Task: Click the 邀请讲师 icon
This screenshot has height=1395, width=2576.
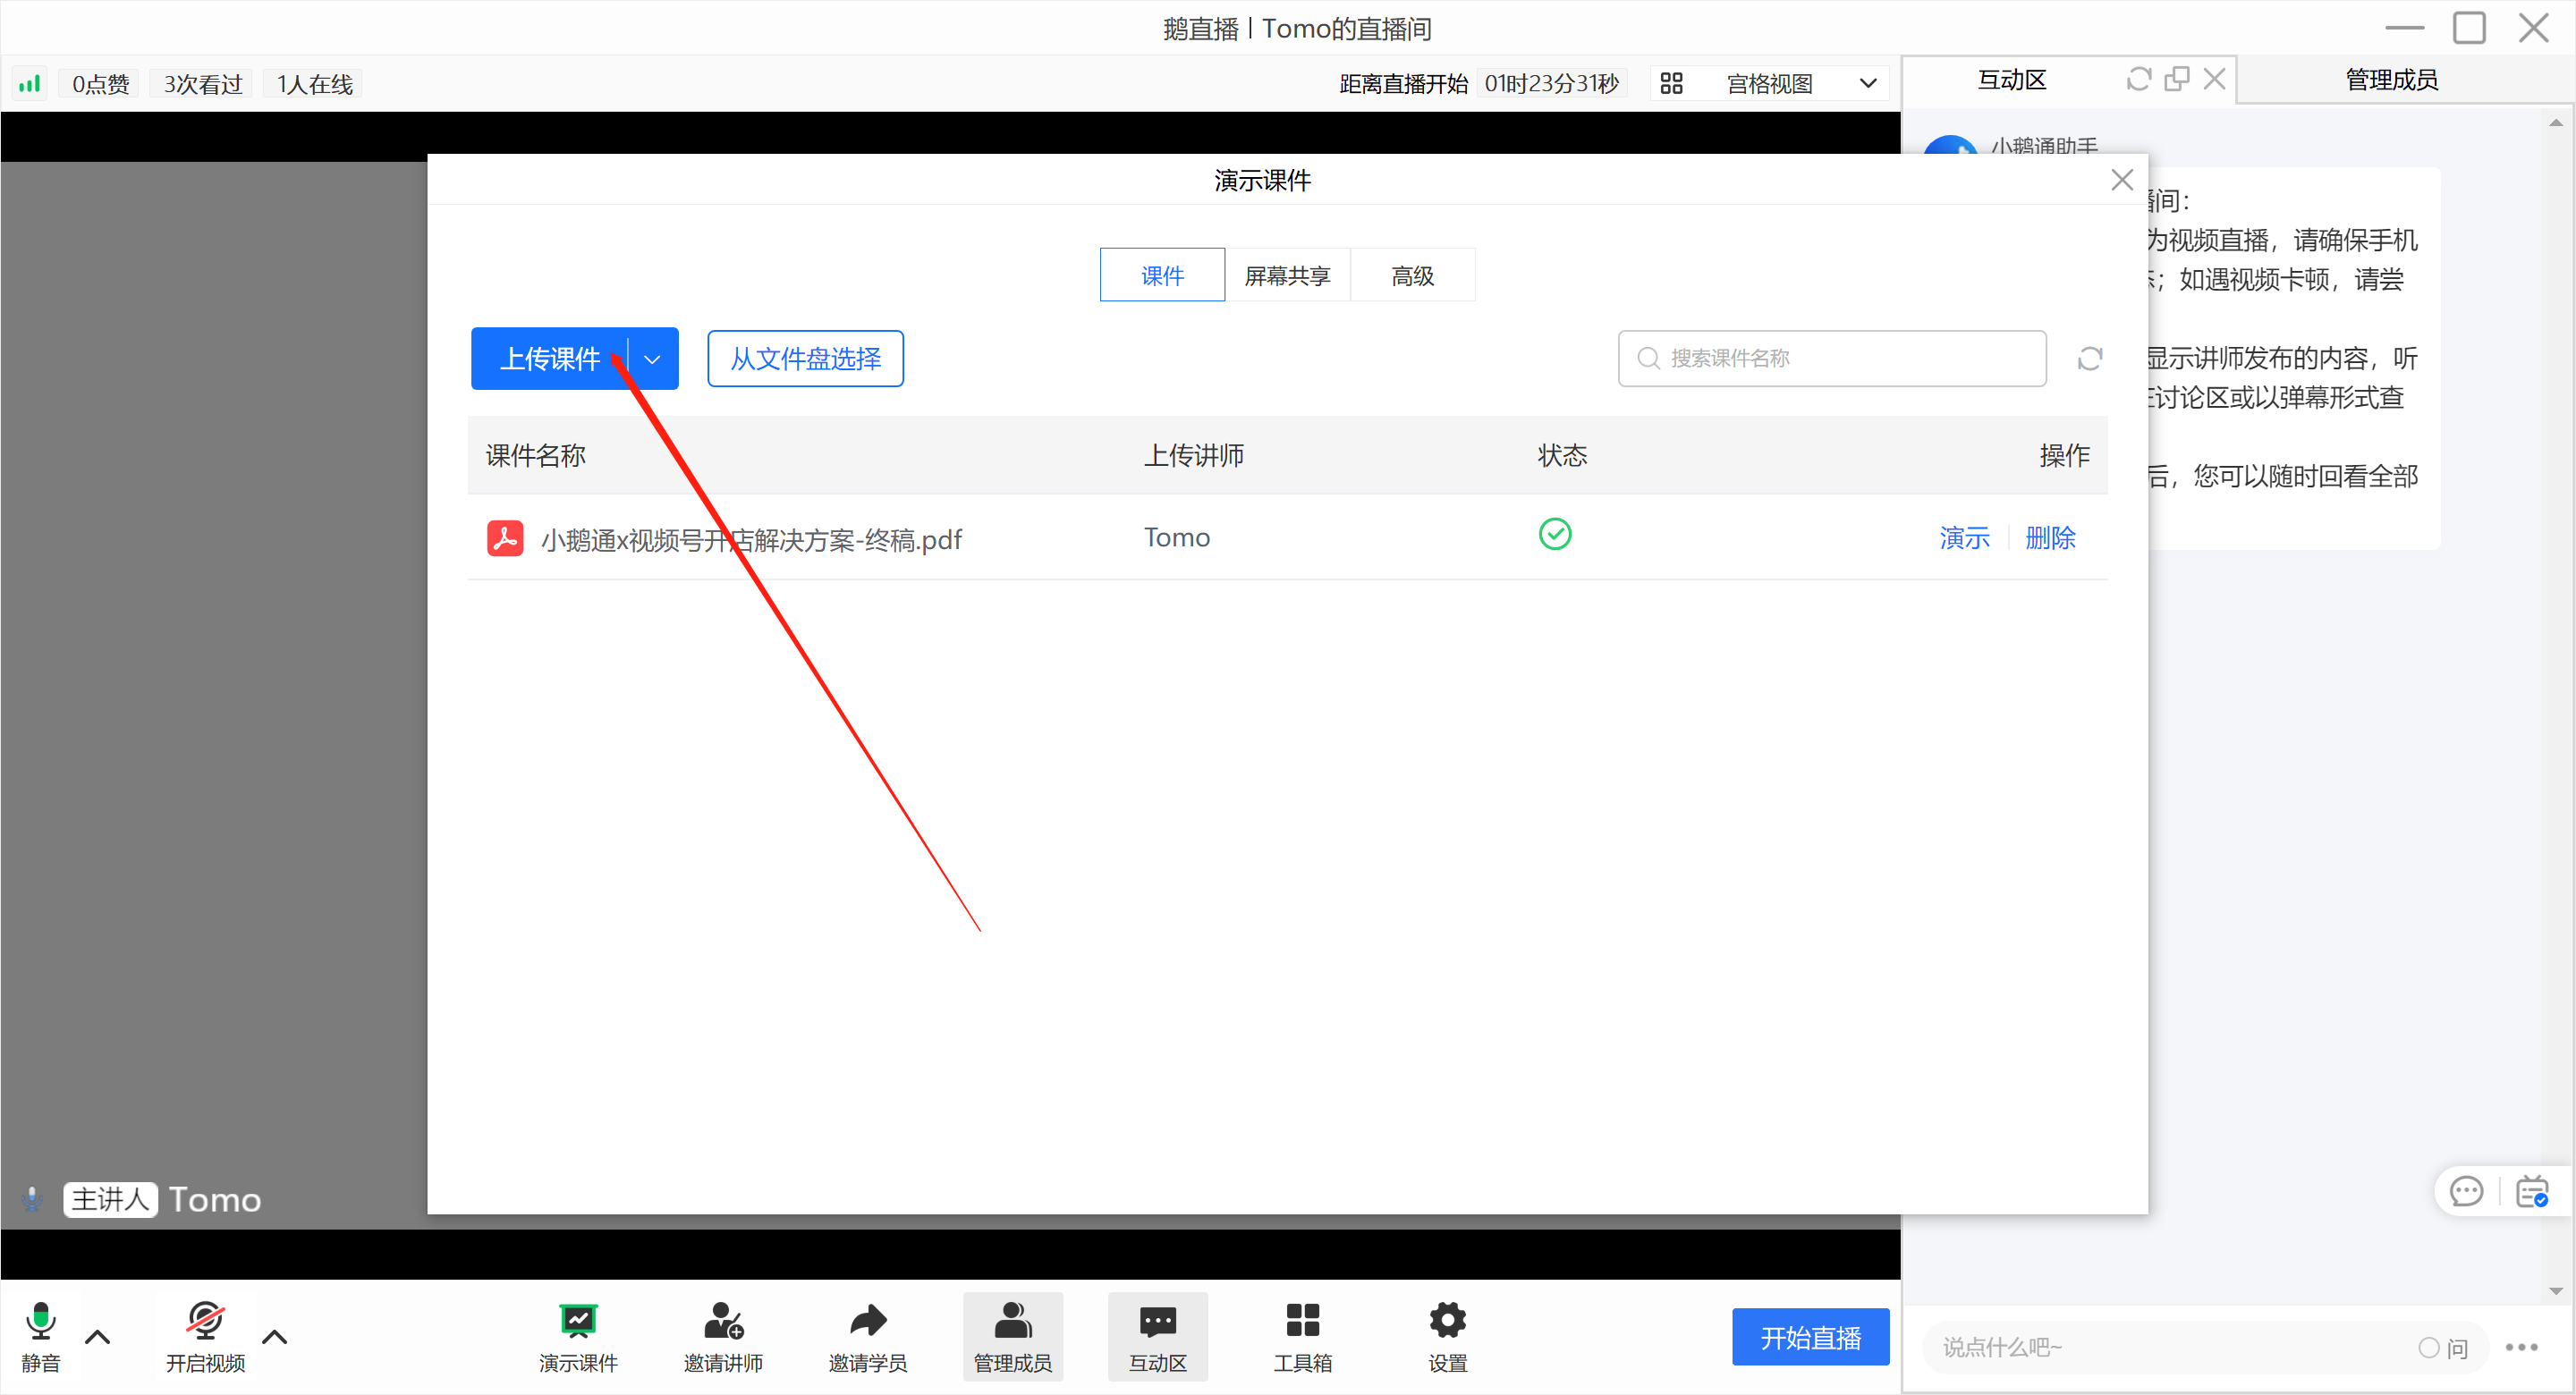Action: click(723, 1320)
